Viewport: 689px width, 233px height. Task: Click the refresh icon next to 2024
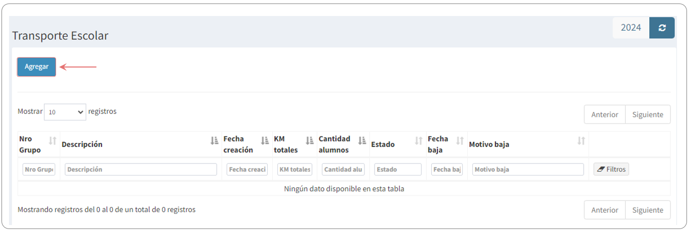coord(662,28)
